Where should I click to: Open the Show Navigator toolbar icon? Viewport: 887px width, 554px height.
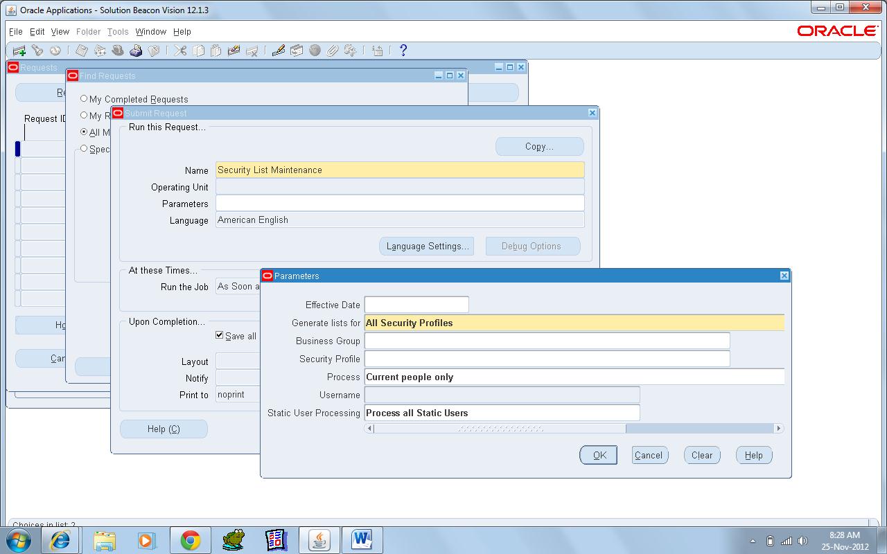click(55, 51)
